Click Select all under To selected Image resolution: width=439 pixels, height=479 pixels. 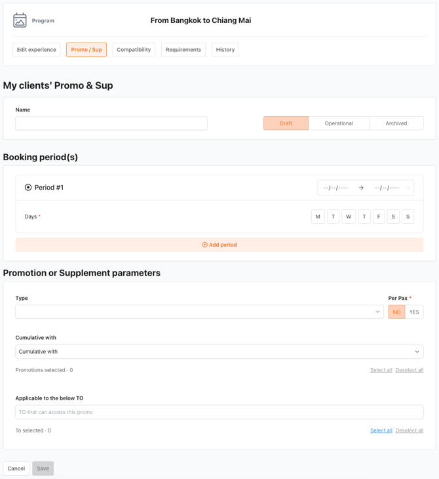pos(381,430)
